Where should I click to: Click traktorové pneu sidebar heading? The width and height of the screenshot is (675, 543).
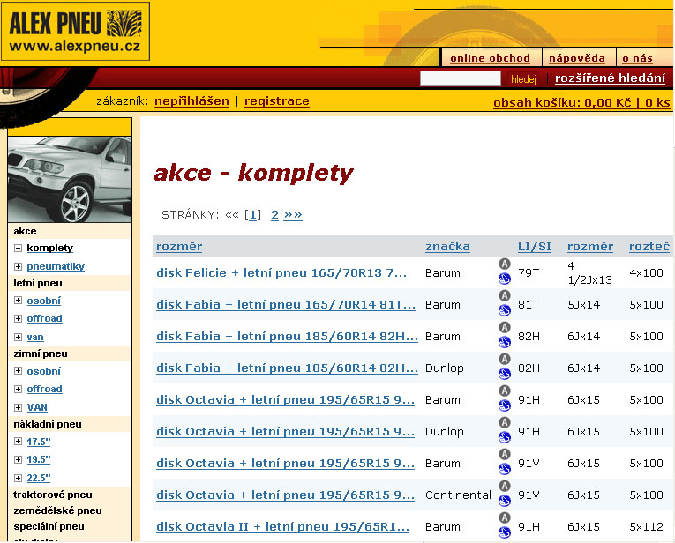(x=53, y=495)
